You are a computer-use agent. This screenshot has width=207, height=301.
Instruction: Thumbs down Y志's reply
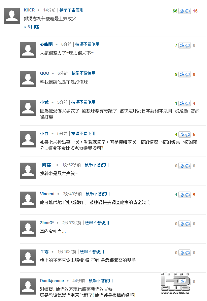187,253
